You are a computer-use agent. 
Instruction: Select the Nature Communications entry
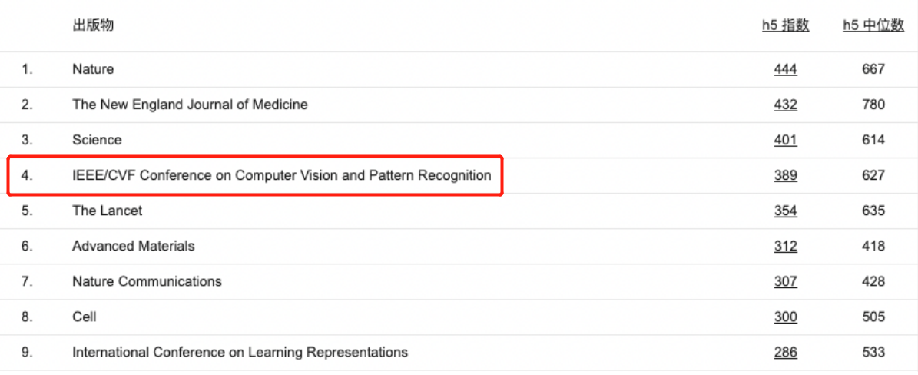(147, 281)
